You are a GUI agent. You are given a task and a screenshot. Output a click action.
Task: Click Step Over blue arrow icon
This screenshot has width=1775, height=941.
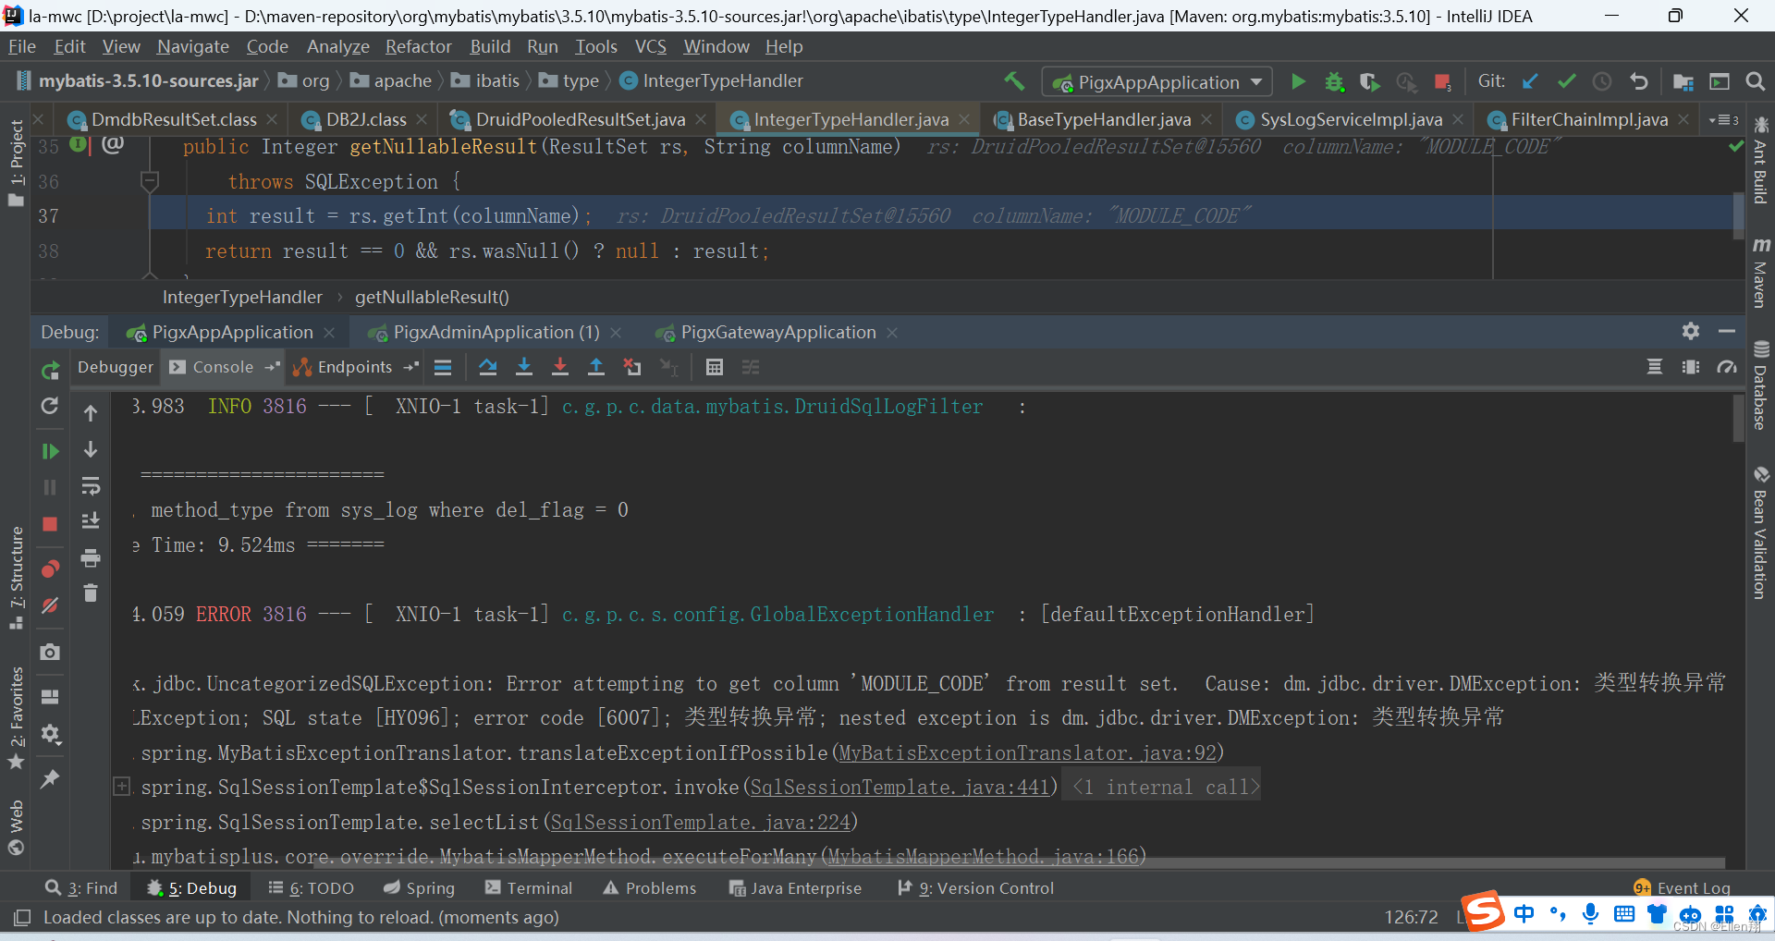click(x=488, y=367)
